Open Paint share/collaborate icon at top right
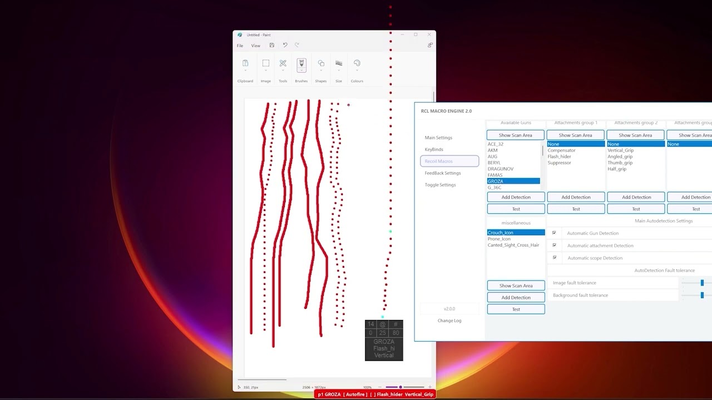712x400 pixels. point(430,45)
